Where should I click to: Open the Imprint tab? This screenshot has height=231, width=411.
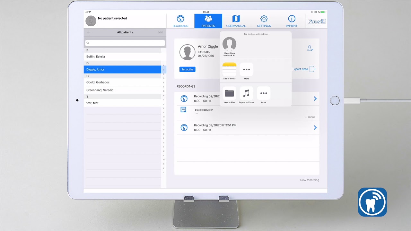point(292,21)
